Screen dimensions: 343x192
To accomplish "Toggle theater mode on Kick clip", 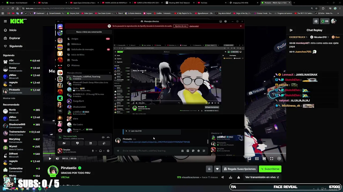I will [x=264, y=159].
